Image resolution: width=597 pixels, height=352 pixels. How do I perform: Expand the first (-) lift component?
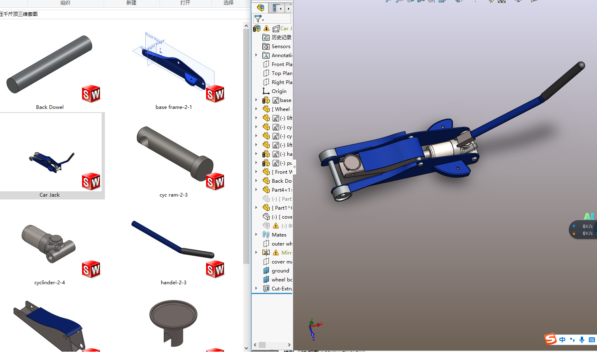tap(256, 118)
